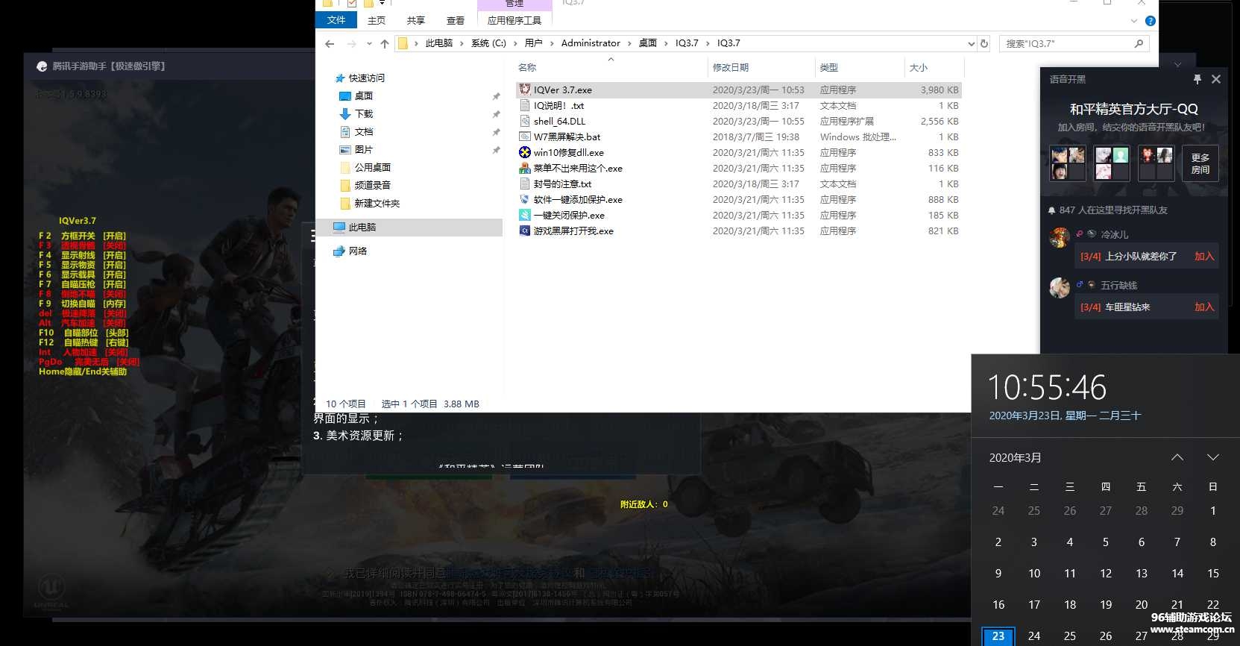Open 下载 in the Explorer sidebar
The image size is (1240, 646).
point(363,113)
